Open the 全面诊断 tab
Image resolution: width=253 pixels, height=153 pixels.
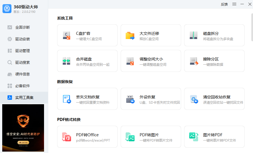[24, 27]
